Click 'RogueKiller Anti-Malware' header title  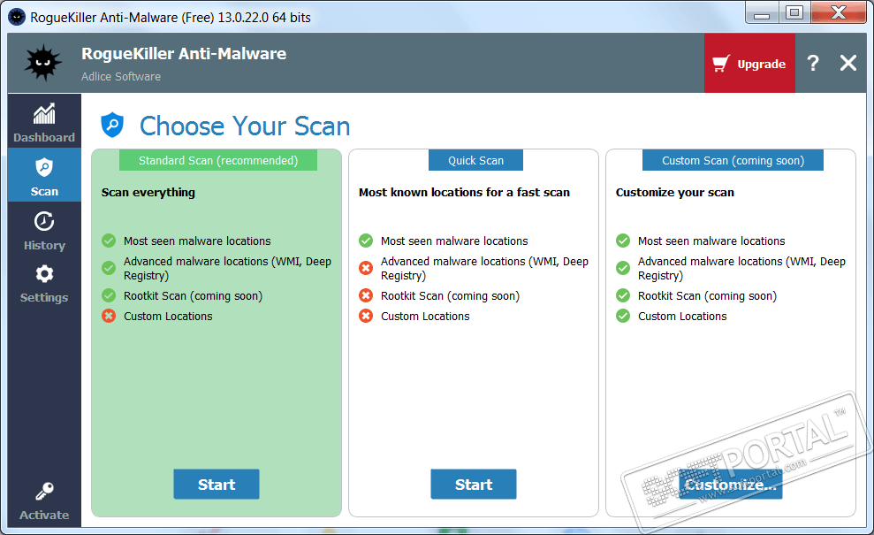coord(184,54)
